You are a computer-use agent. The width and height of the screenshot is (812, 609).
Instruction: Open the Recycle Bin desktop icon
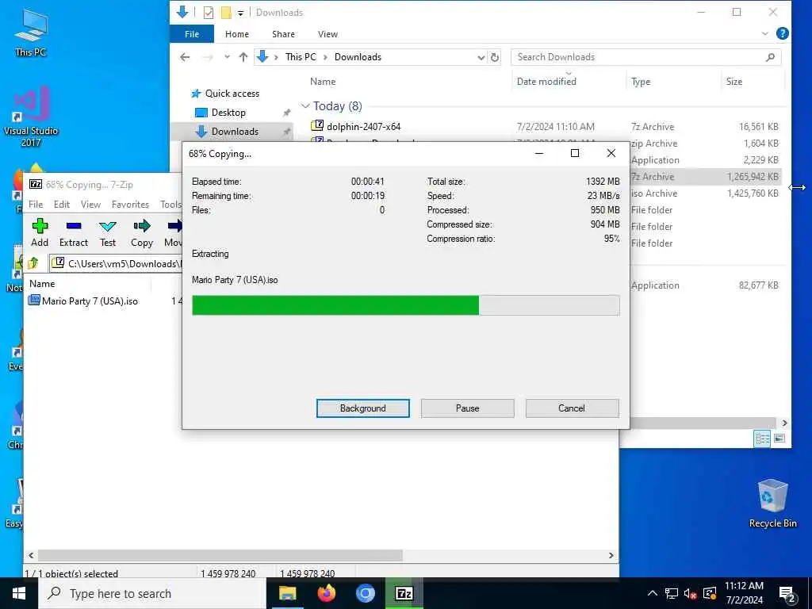click(x=772, y=504)
